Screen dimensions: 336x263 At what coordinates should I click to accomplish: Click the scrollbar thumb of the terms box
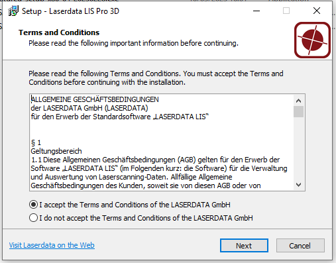[x=299, y=111]
